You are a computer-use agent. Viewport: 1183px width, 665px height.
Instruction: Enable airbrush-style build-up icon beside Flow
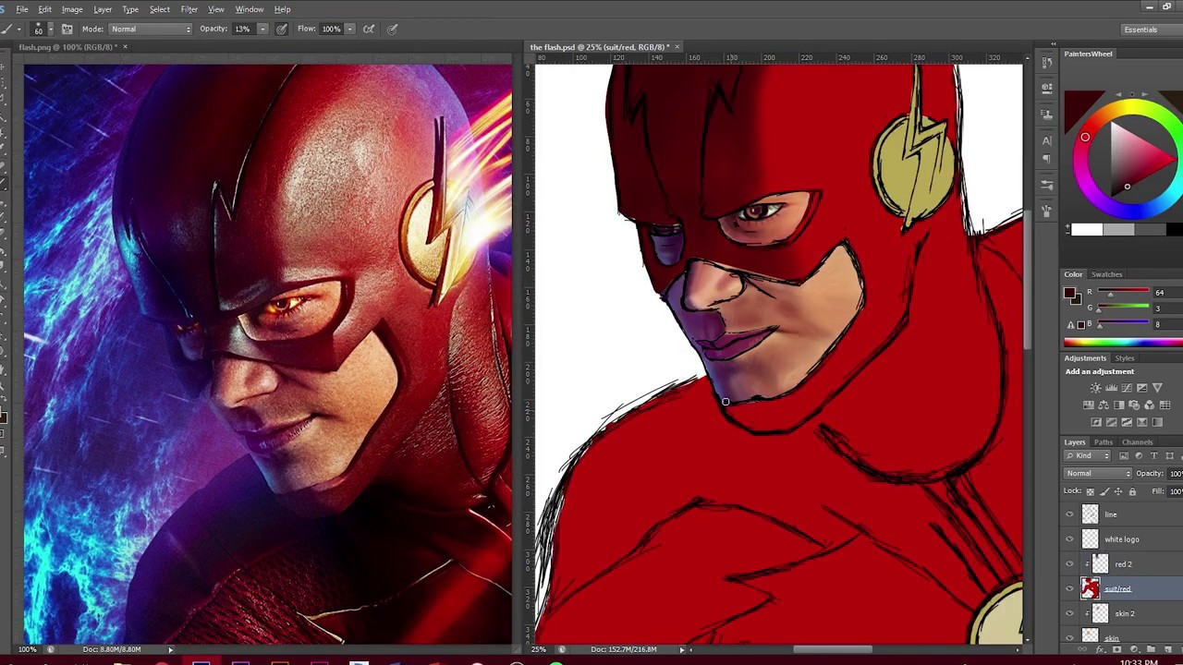pyautogui.click(x=369, y=29)
